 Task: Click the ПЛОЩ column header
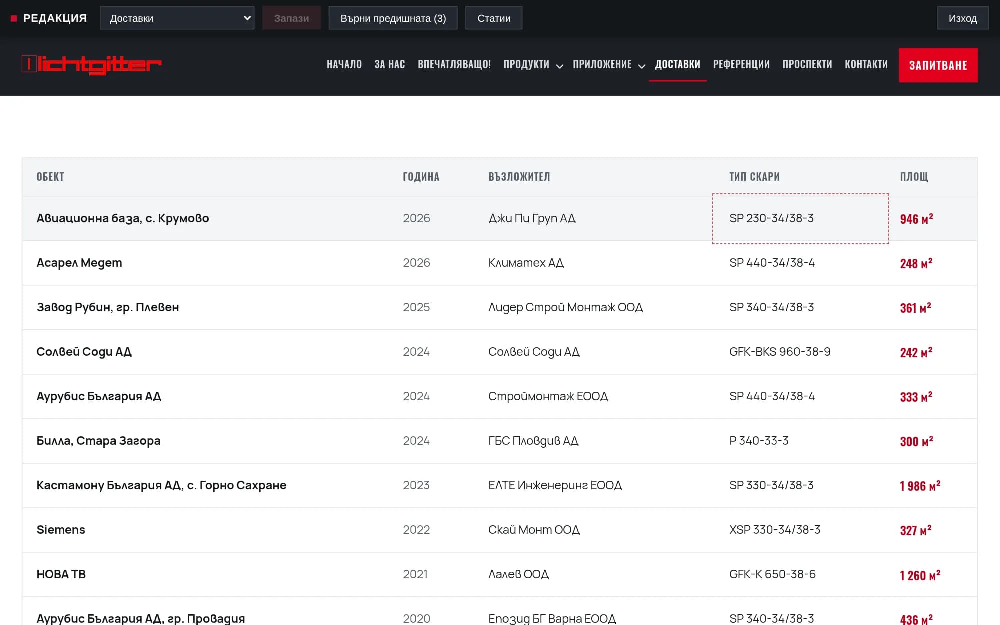pos(914,177)
